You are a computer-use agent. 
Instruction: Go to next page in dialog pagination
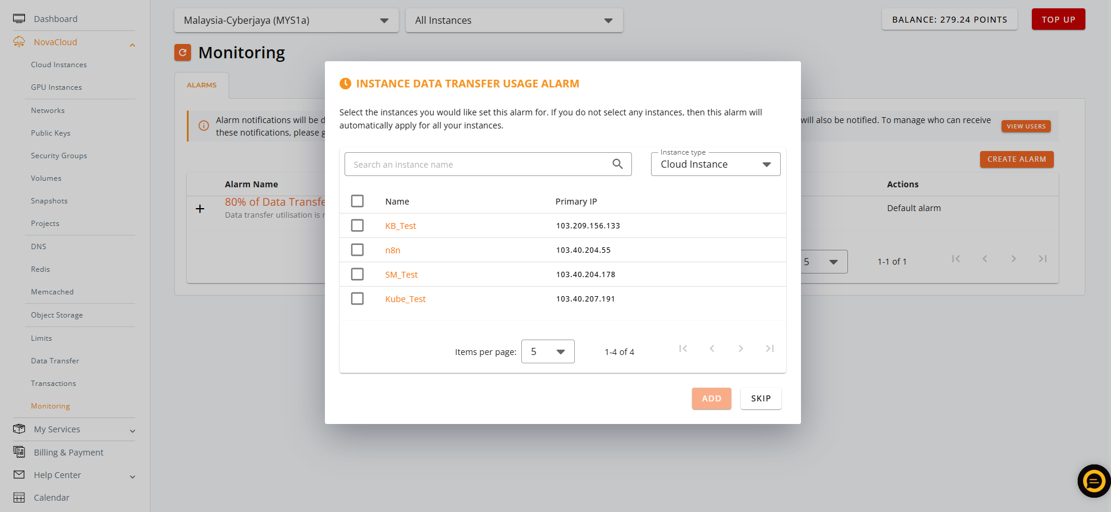tap(741, 348)
